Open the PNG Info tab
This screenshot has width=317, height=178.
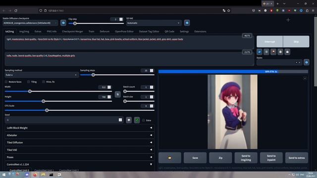52,32
